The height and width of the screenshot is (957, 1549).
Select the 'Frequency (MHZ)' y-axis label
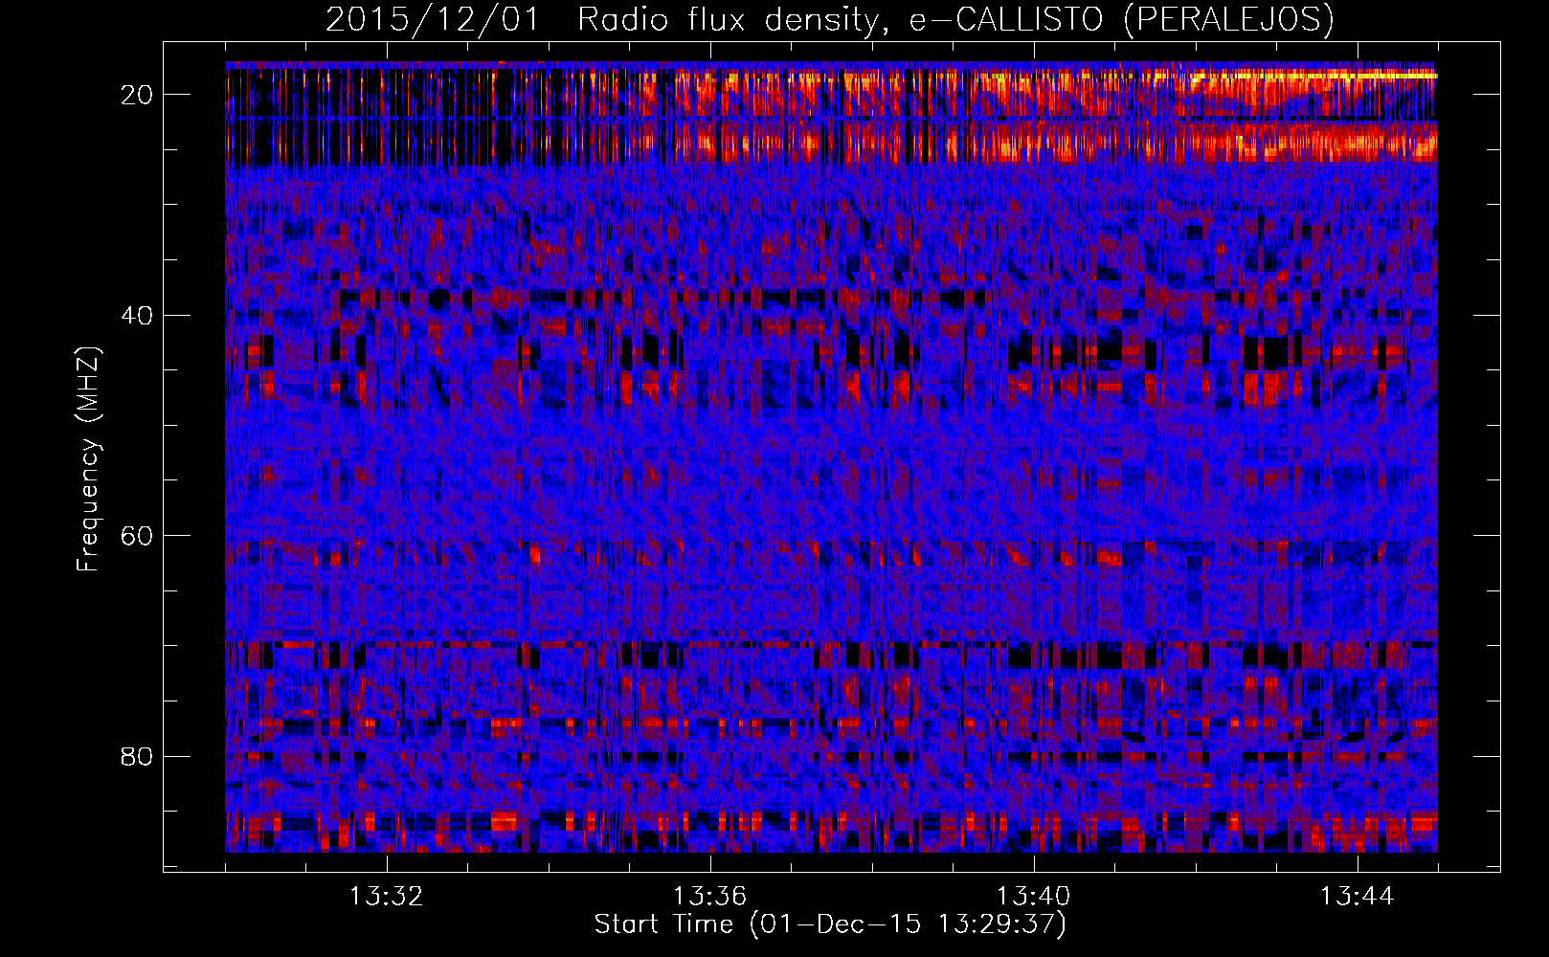point(88,459)
